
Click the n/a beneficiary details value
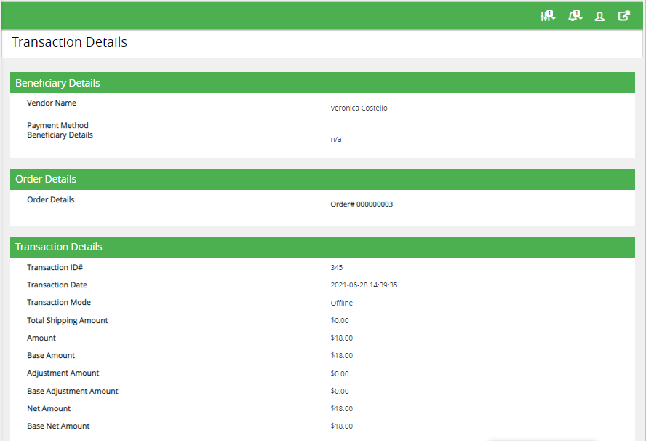coord(335,139)
